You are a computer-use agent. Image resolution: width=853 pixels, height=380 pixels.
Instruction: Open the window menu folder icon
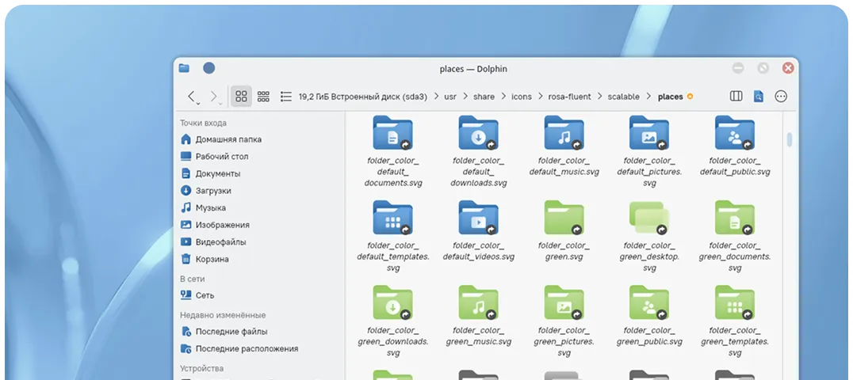[x=184, y=68]
